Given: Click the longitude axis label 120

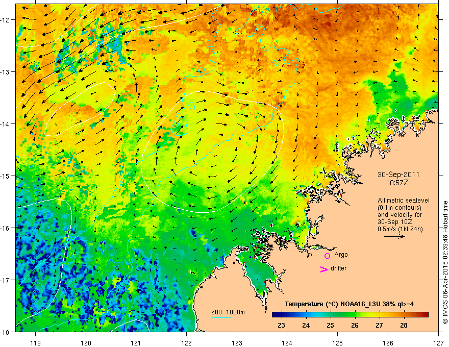Looking at the screenshot, I should click(x=86, y=343).
